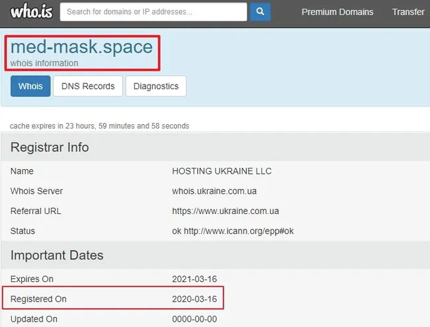Select the HOSTING UKRAINE LLC registrar name
The image size is (430, 327).
point(222,171)
